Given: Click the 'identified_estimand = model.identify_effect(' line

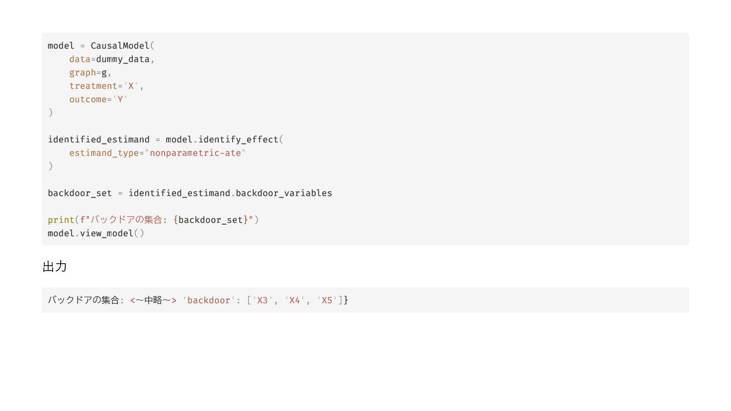Looking at the screenshot, I should [166, 139].
